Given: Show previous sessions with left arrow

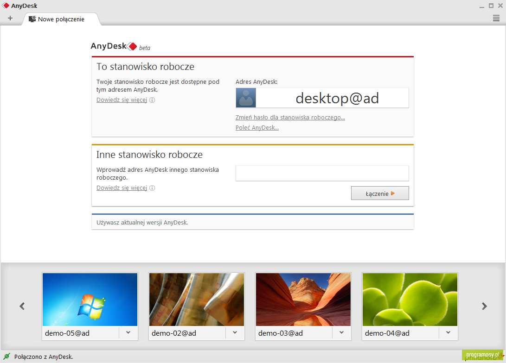Looking at the screenshot, I should [x=22, y=306].
